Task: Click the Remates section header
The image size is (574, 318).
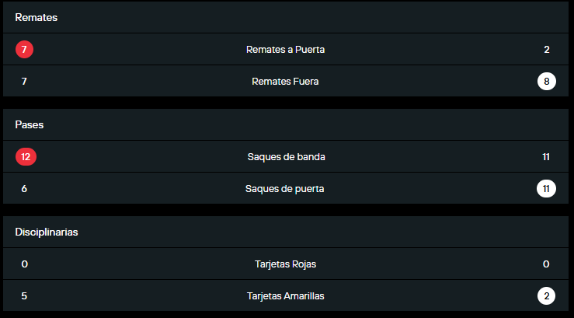Action: point(37,17)
